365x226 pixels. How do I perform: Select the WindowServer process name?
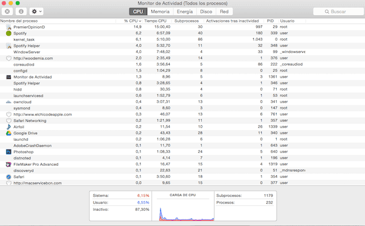(x=27, y=52)
